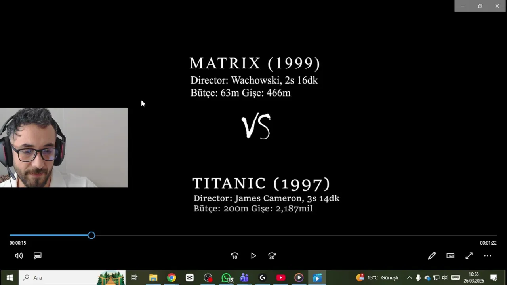This screenshot has width=507, height=285.
Task: Skip back 10 seconds
Action: click(x=234, y=256)
